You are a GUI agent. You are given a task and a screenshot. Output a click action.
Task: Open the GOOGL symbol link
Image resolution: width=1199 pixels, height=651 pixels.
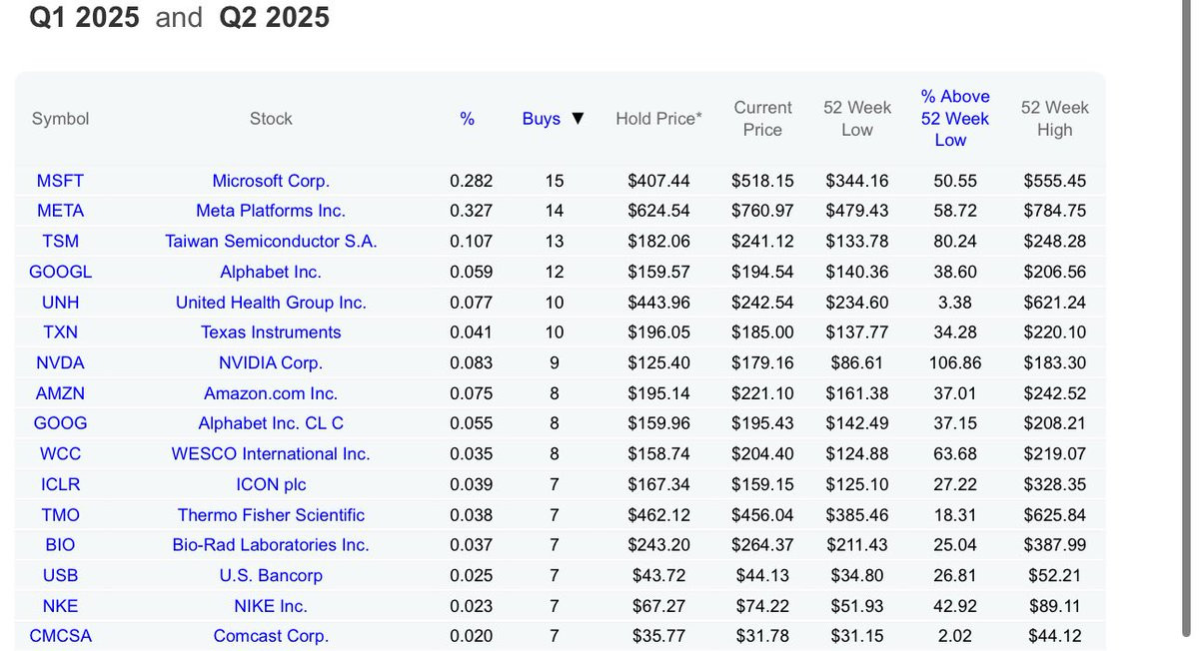(60, 272)
